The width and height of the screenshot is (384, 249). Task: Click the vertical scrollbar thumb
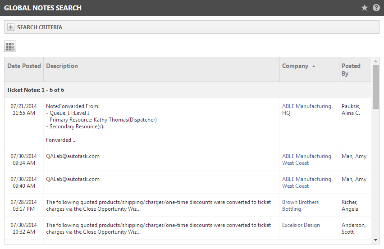(375, 87)
